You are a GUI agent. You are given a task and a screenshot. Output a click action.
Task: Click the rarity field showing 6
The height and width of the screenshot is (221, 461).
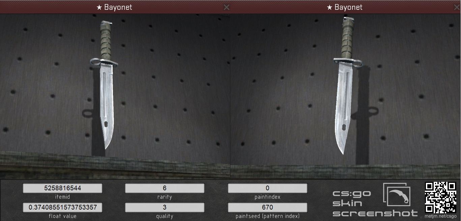tap(165, 188)
